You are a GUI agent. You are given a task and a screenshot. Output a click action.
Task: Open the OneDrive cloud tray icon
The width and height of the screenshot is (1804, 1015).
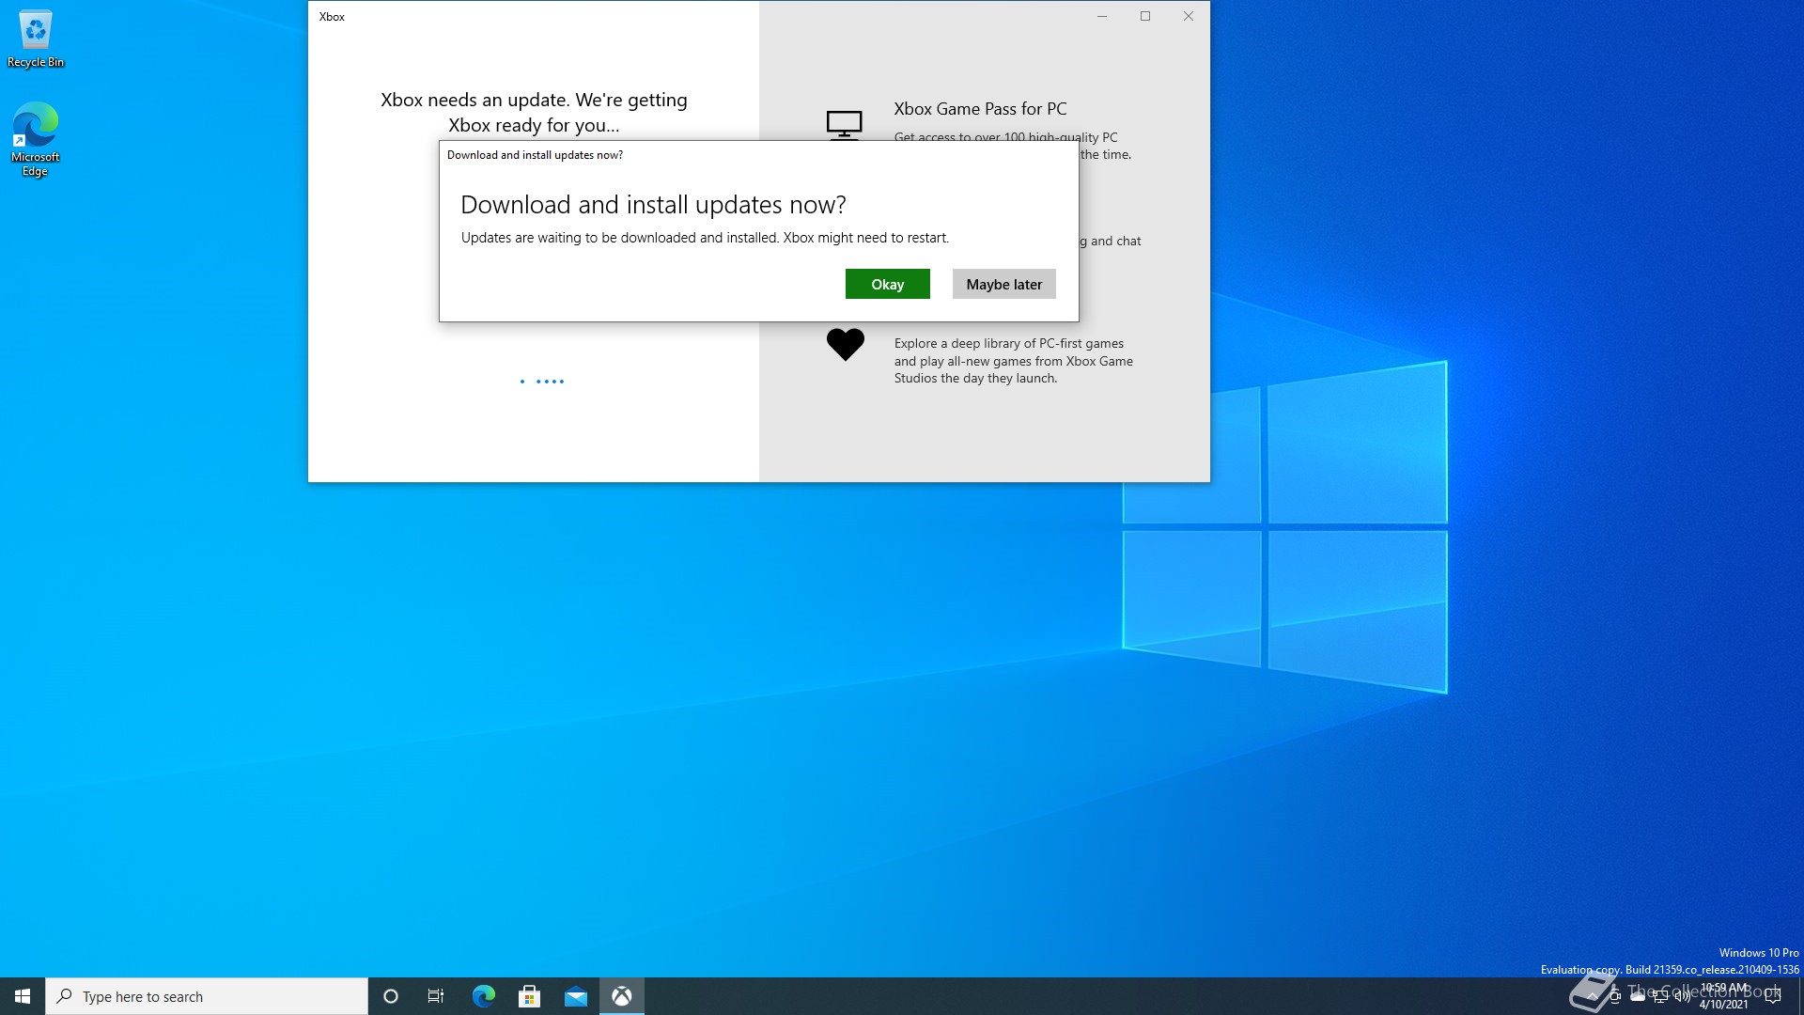coord(1638,996)
